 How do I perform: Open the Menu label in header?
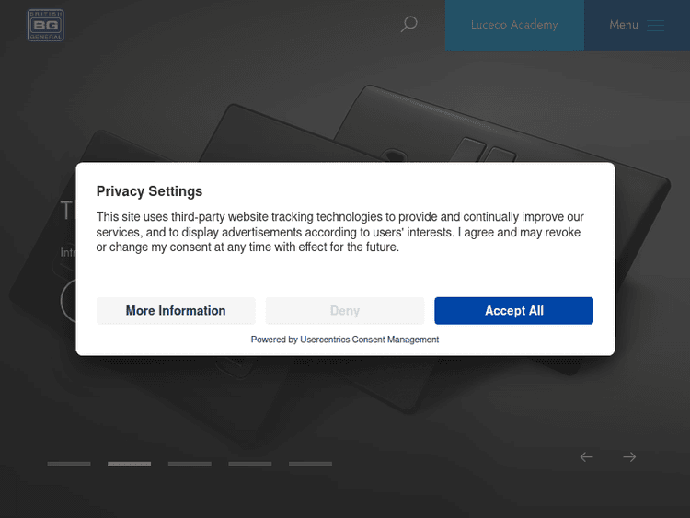coord(624,25)
